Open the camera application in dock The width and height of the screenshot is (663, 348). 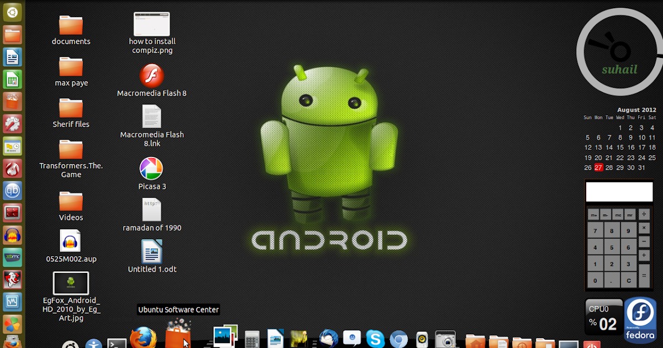tap(445, 339)
